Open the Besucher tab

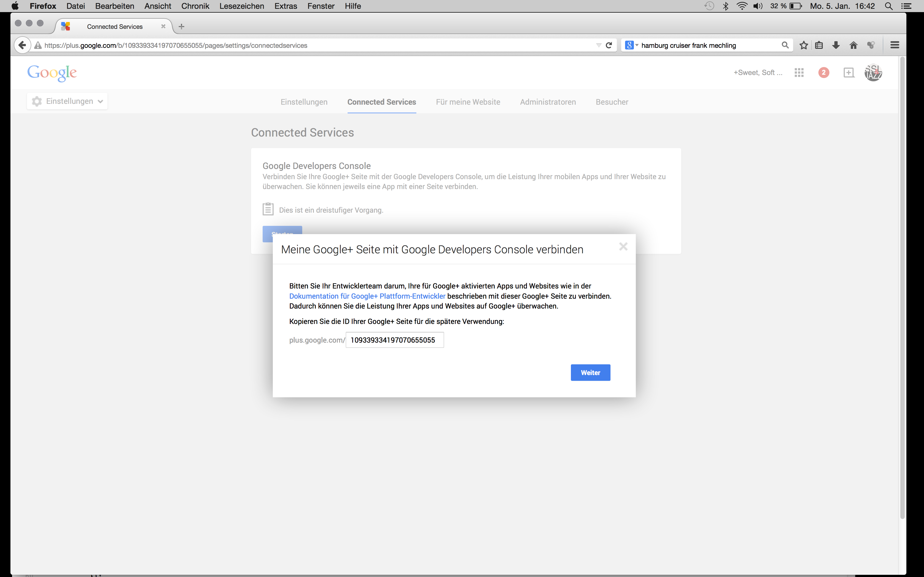(612, 102)
